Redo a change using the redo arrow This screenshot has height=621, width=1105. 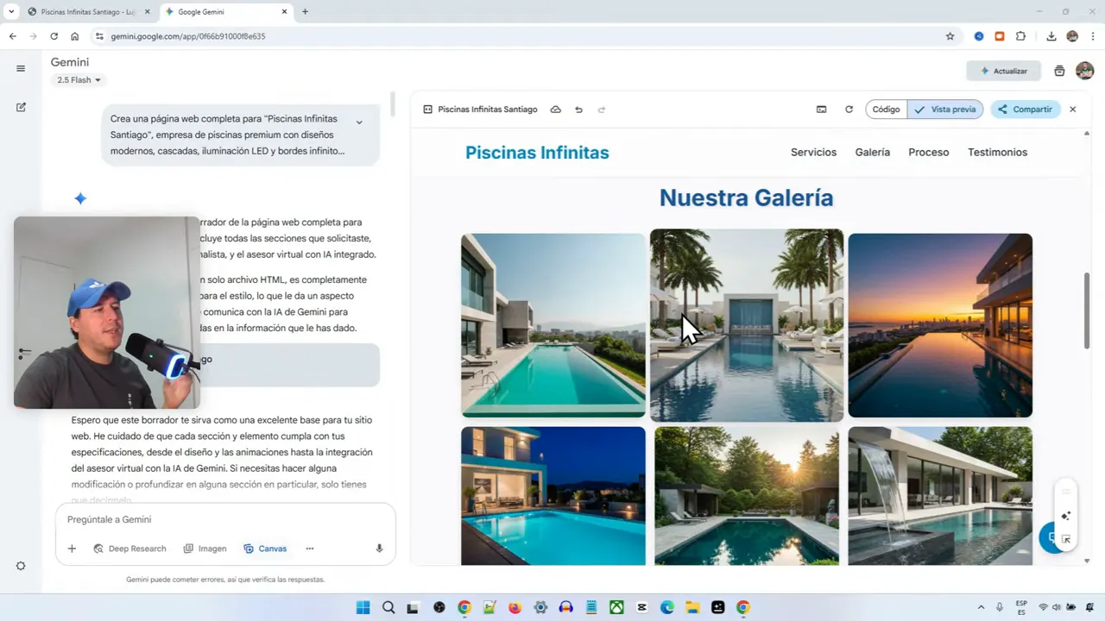pyautogui.click(x=602, y=110)
